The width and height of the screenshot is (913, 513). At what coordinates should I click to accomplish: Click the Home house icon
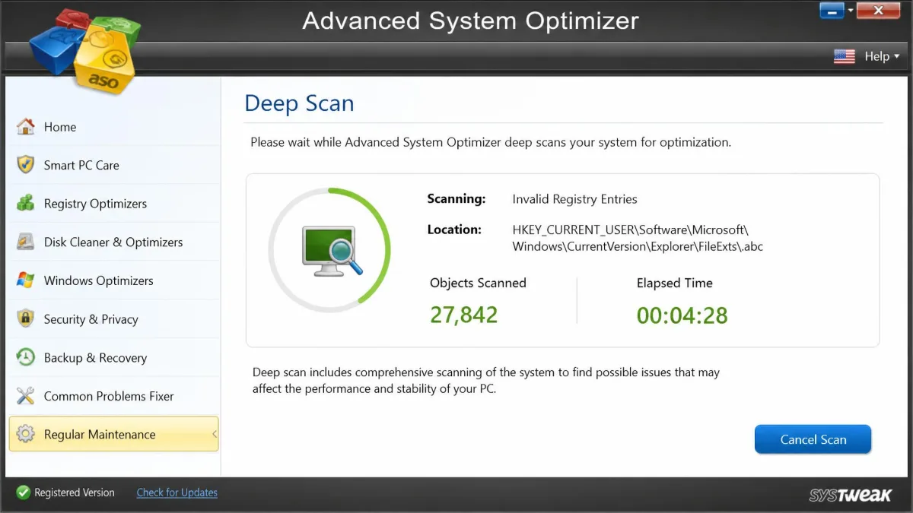(25, 127)
